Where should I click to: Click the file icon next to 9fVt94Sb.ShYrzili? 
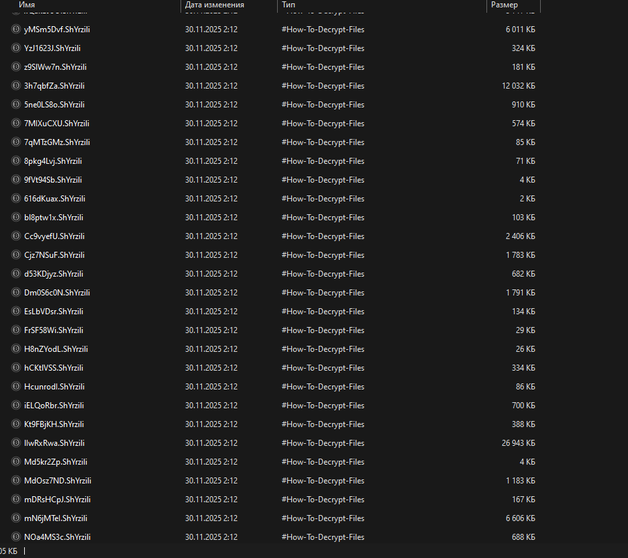[15, 179]
